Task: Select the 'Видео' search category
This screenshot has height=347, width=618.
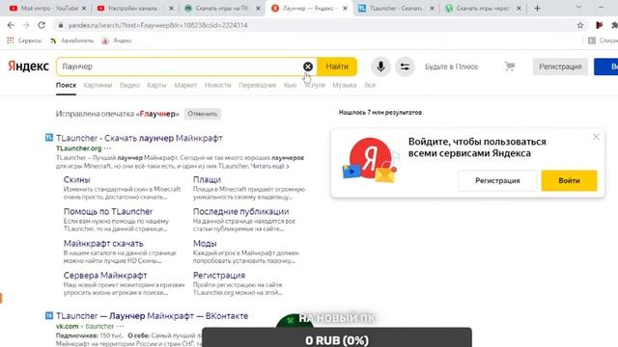Action: coord(129,85)
